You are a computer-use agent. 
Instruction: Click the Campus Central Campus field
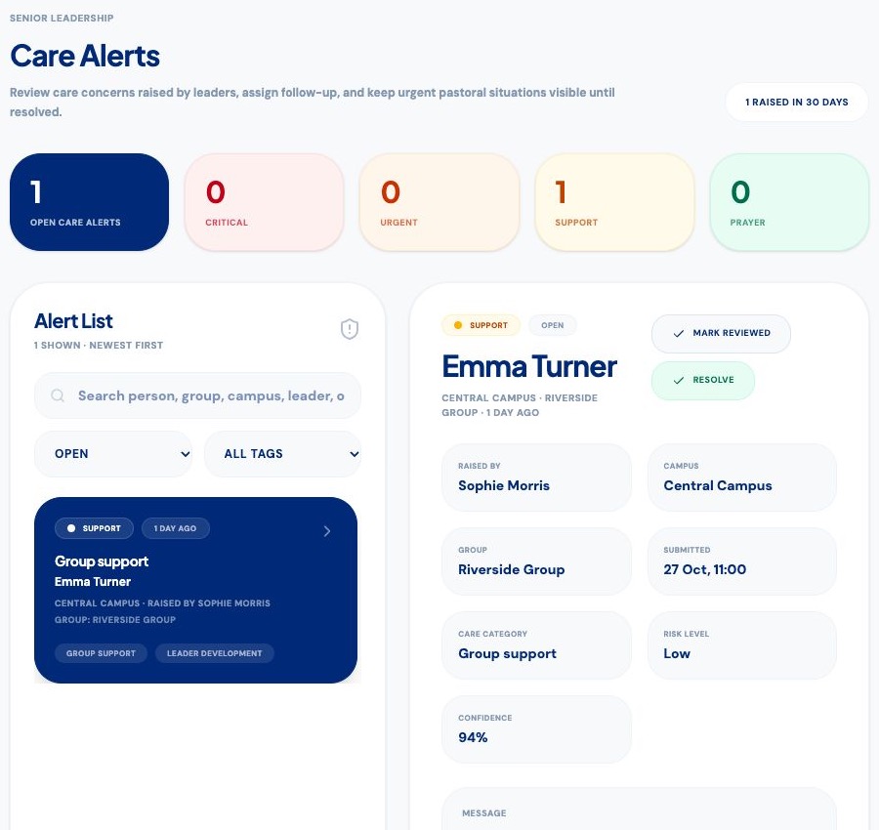[x=741, y=477]
